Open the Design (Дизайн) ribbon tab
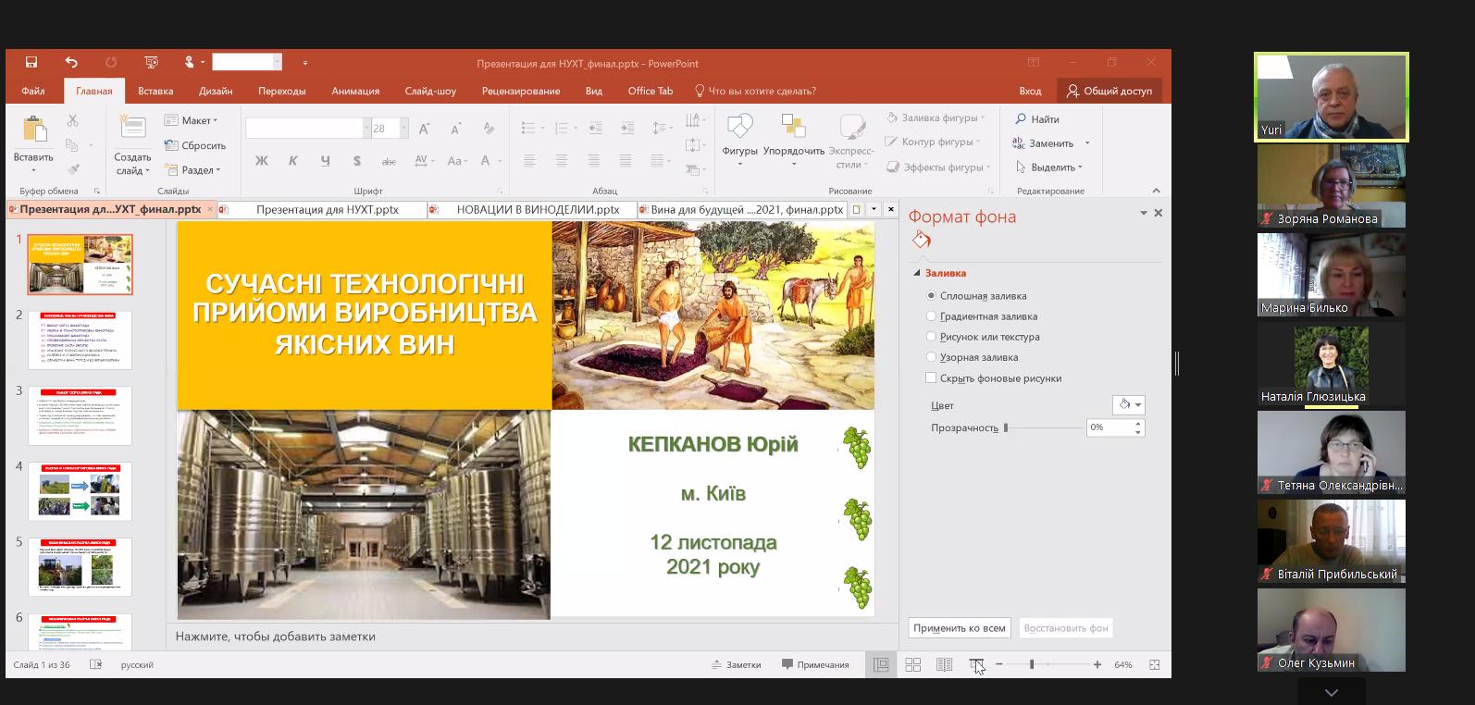The image size is (1475, 705). tap(216, 91)
